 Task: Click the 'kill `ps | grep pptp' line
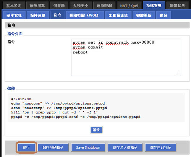(x=55, y=112)
